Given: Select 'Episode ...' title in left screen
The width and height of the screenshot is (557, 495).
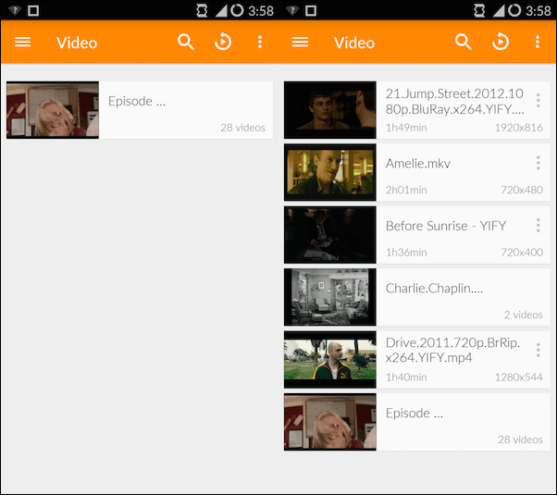Looking at the screenshot, I should (137, 101).
